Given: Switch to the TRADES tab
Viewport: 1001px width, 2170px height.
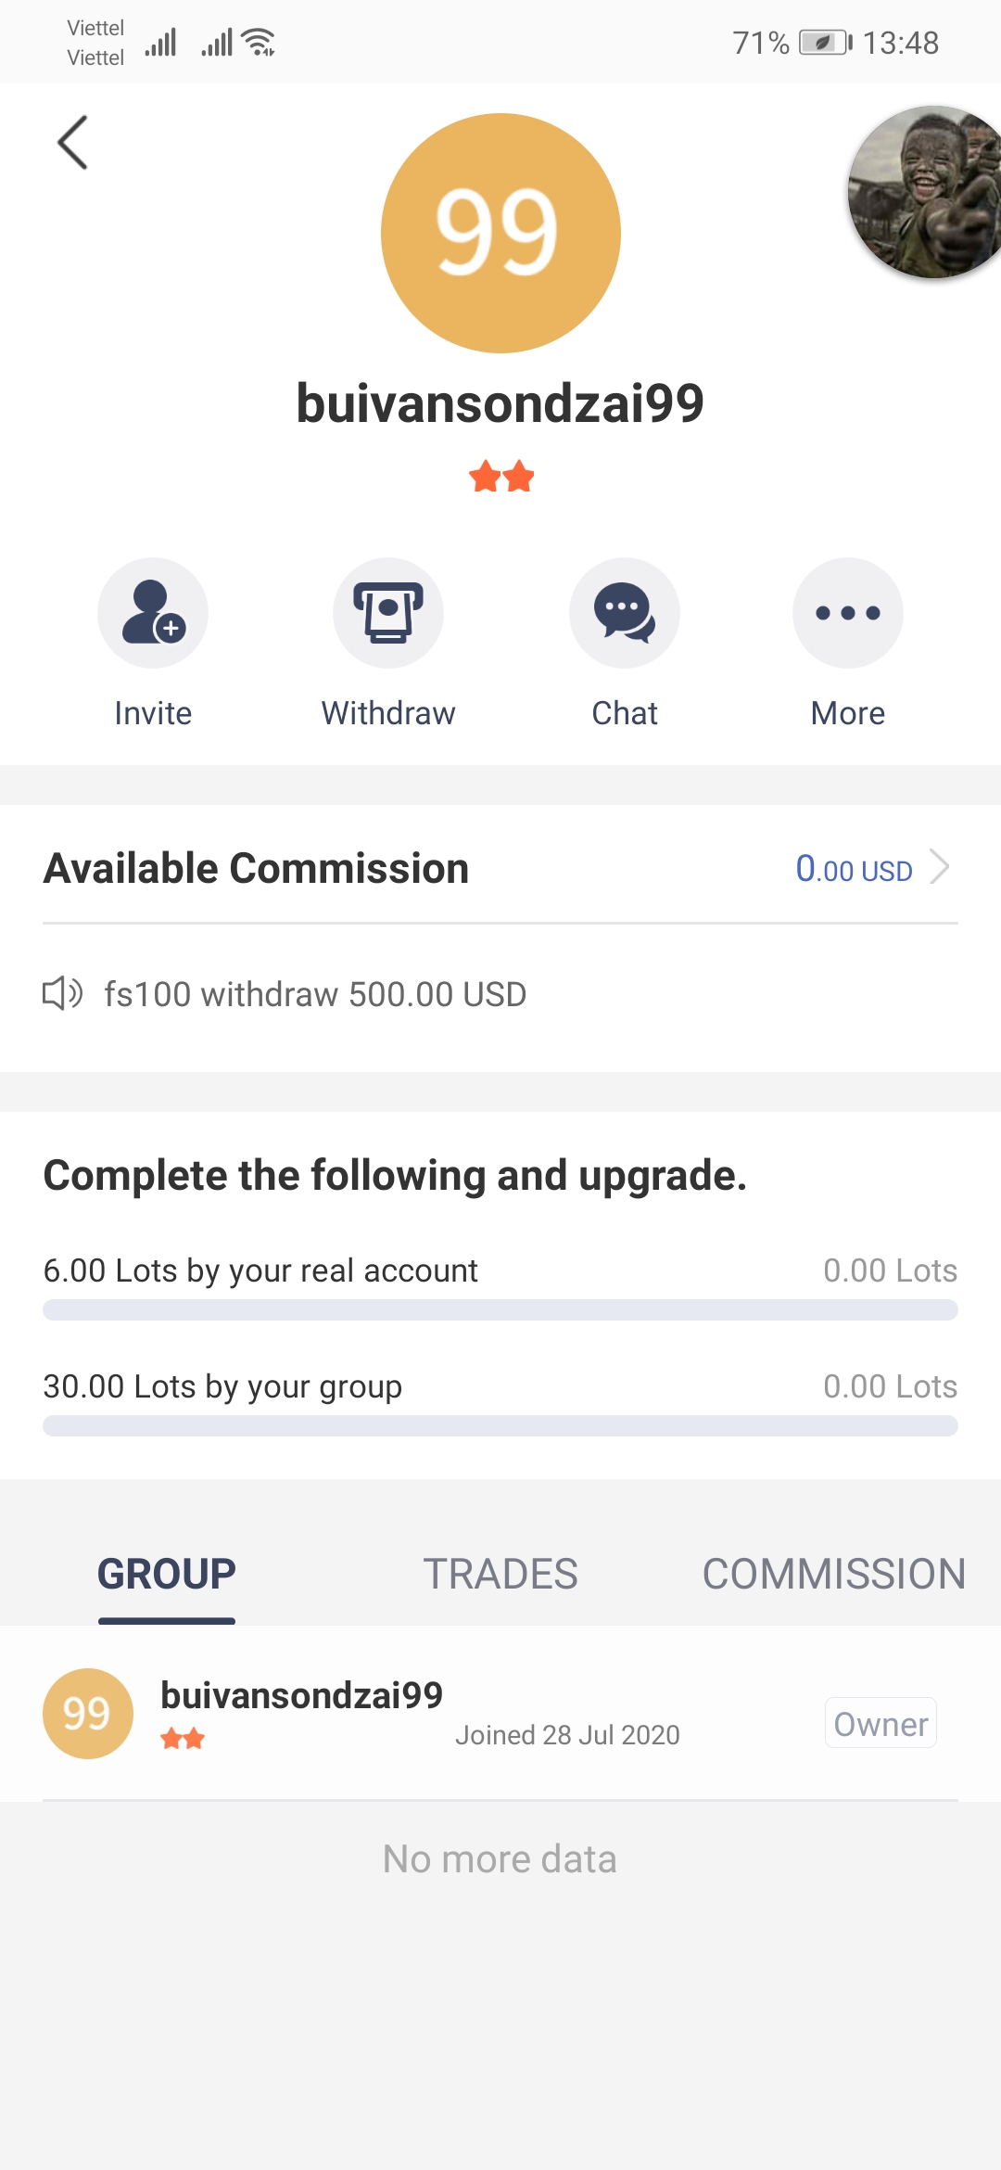Looking at the screenshot, I should point(500,1574).
